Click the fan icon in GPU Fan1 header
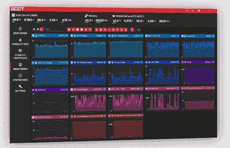The image size is (230, 148). click(36, 90)
